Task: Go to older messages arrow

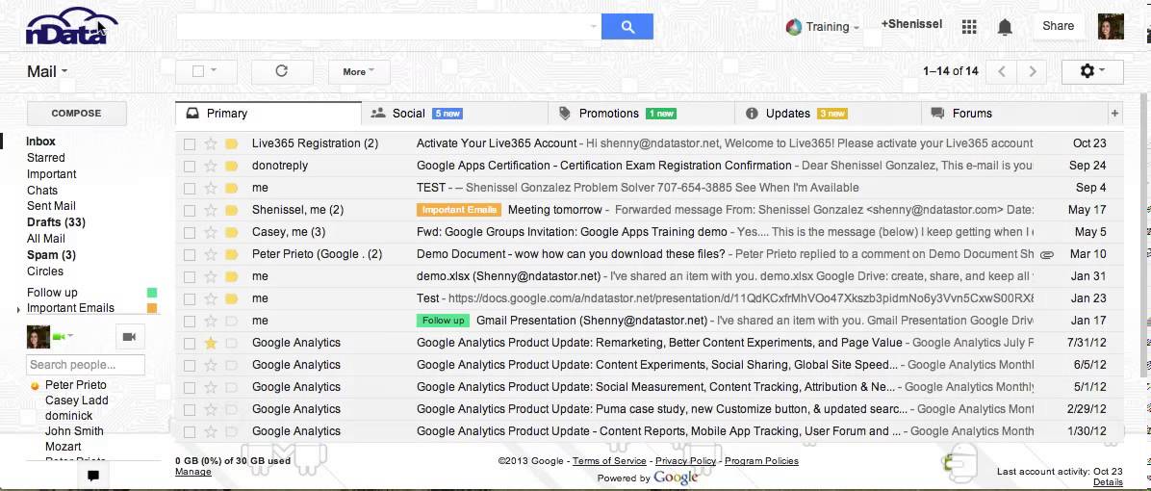Action: (x=1033, y=71)
